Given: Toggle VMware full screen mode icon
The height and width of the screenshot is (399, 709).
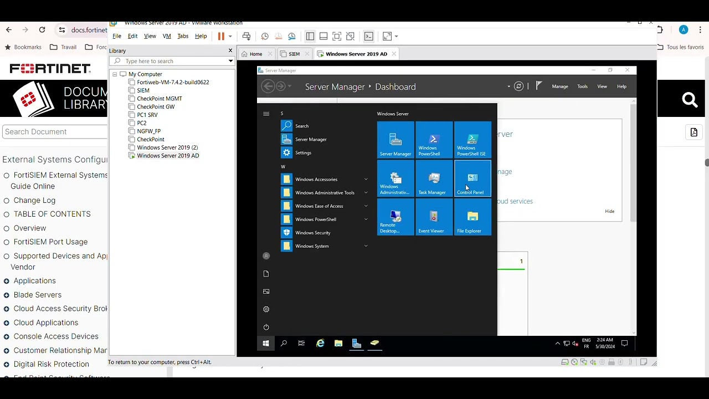Looking at the screenshot, I should [x=337, y=36].
